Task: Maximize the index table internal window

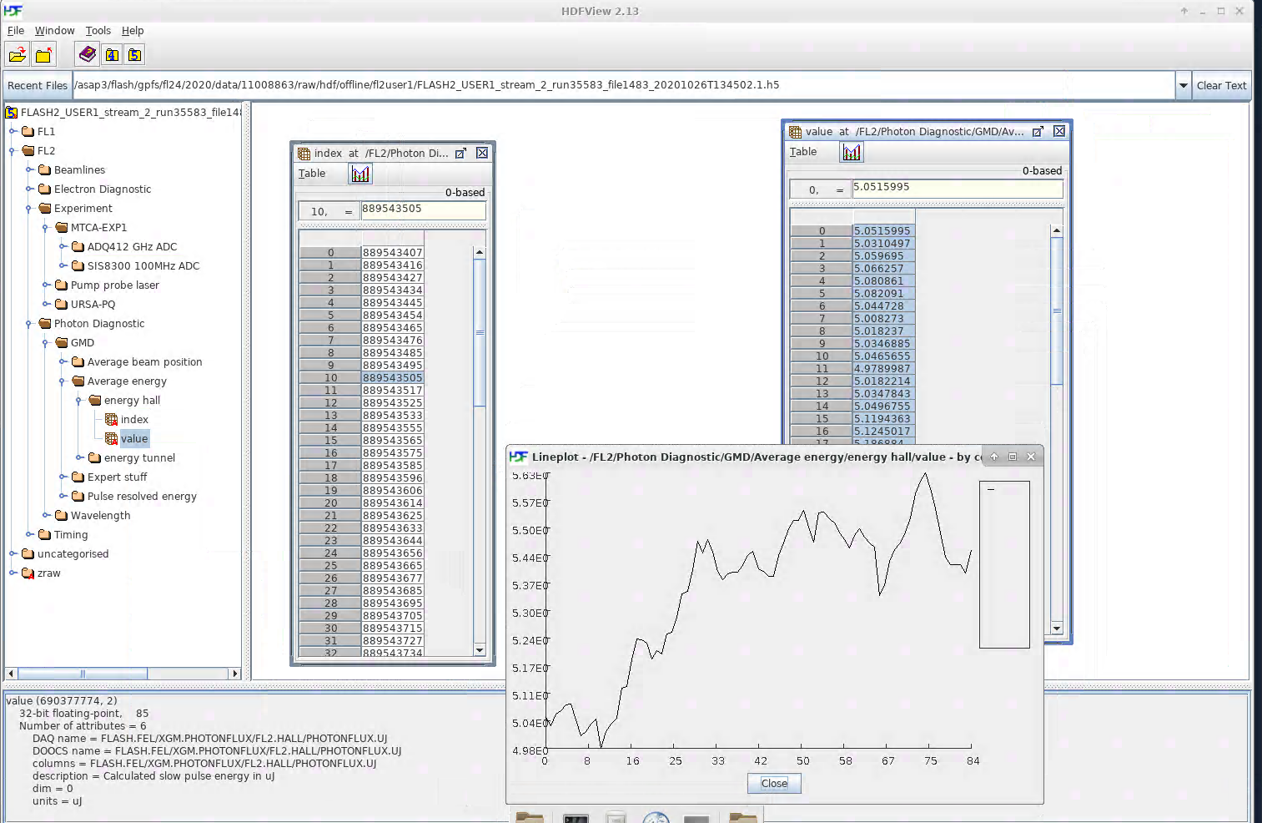Action: 460,153
